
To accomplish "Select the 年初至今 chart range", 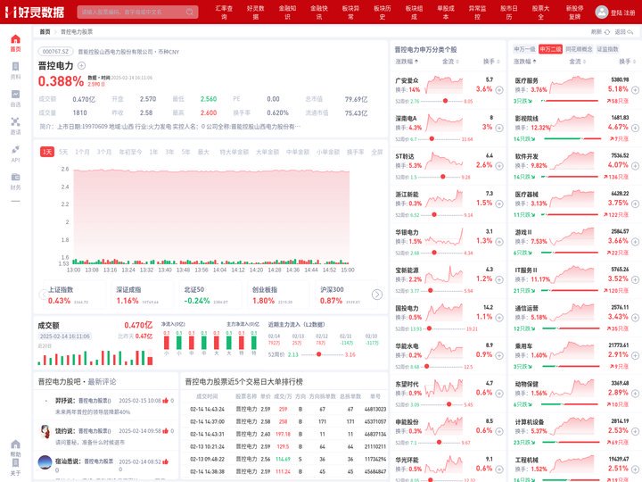I will (130, 152).
